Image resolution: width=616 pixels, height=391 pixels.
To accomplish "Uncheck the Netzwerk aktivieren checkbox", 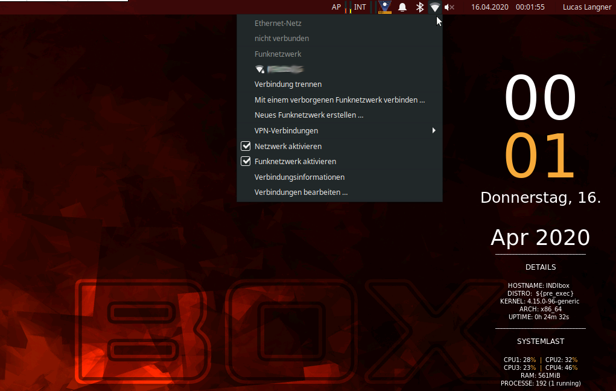I will tap(246, 147).
